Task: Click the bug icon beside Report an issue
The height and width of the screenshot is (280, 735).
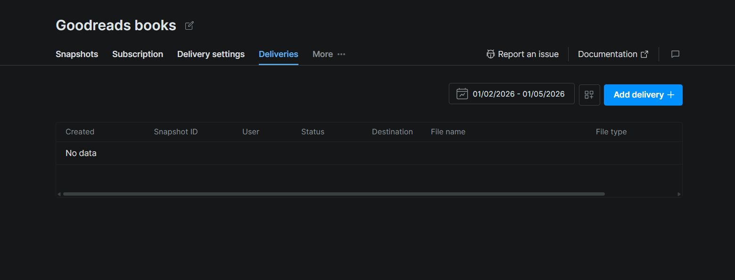Action: coord(491,54)
